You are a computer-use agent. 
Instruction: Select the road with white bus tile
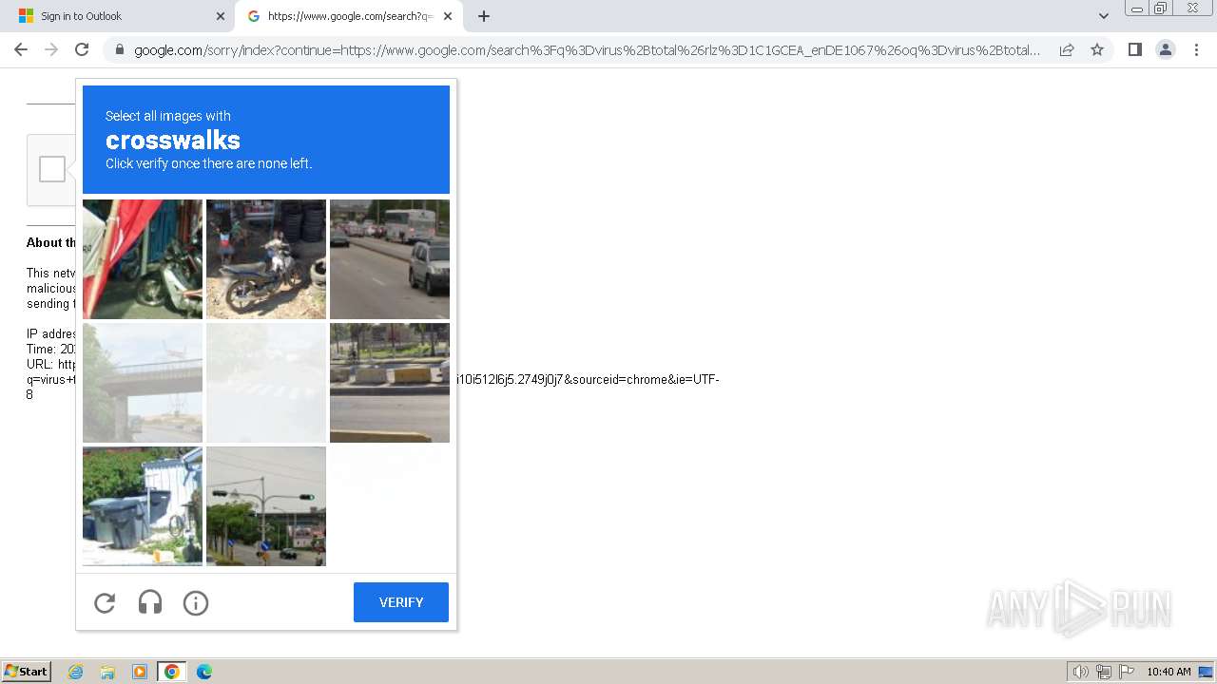pos(390,259)
